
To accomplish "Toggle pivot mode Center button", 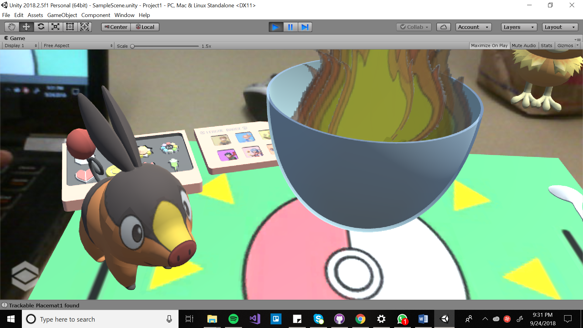I will pyautogui.click(x=116, y=27).
